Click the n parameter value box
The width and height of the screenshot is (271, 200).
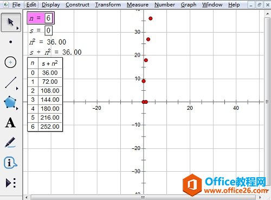click(48, 18)
